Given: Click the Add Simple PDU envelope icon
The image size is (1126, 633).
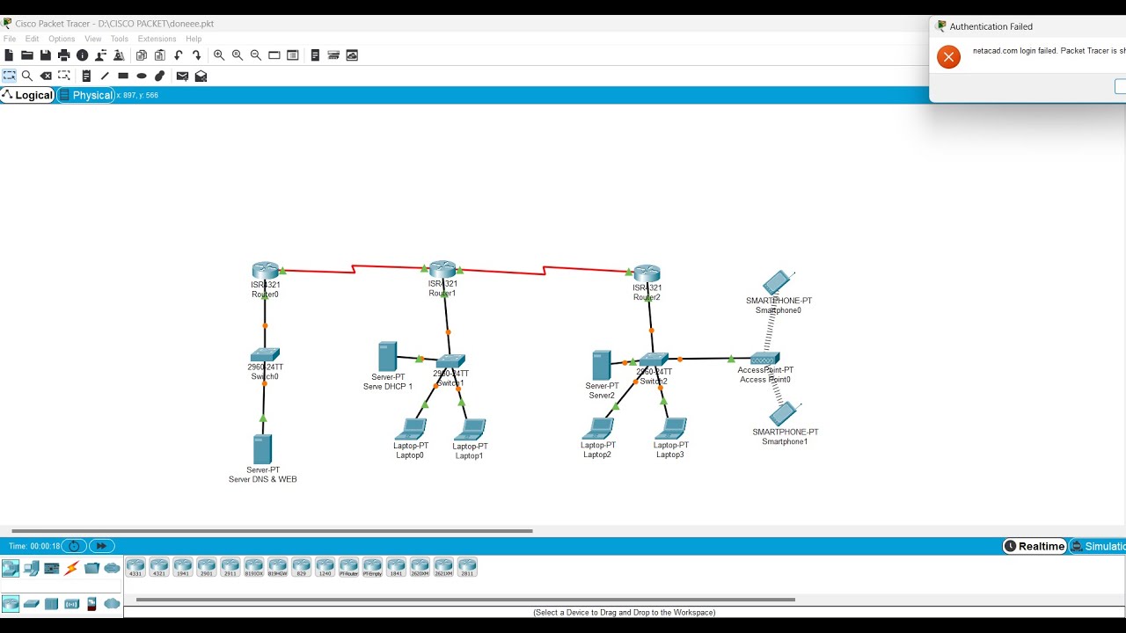Looking at the screenshot, I should 182,76.
